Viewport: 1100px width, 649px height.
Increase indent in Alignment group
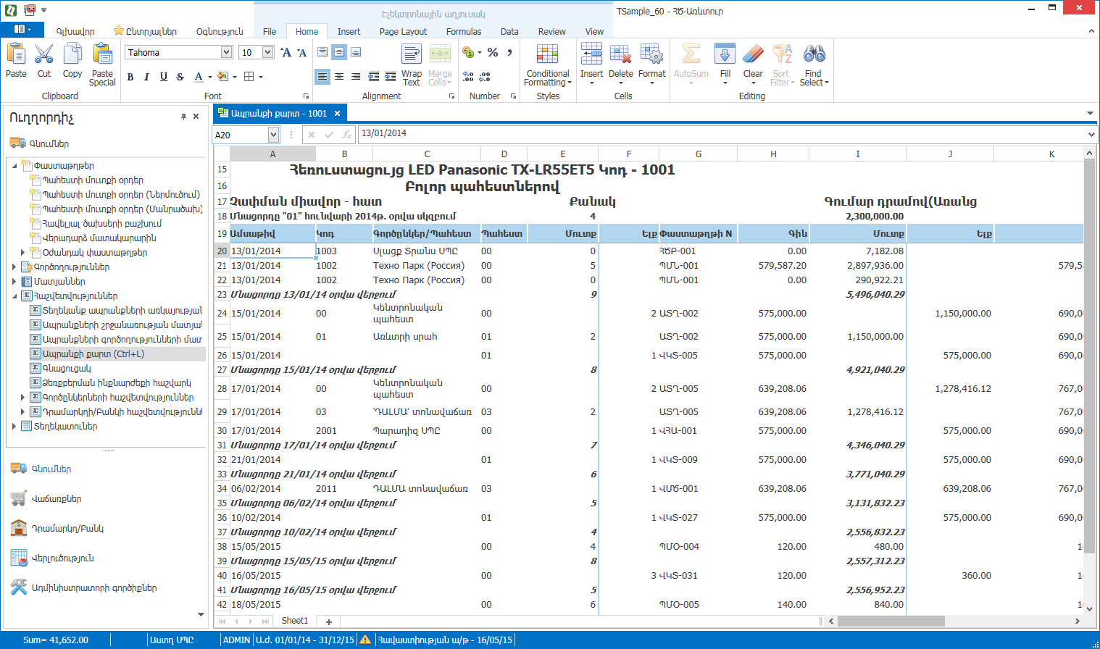(x=390, y=77)
